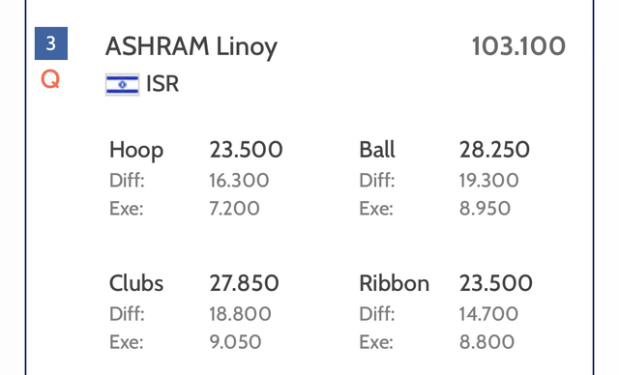The image size is (619, 375).
Task: Click the rank 3 badge
Action: [51, 43]
